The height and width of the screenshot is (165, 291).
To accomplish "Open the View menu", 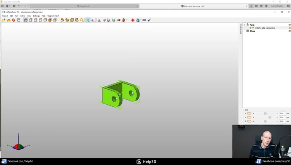I will tap(29, 16).
